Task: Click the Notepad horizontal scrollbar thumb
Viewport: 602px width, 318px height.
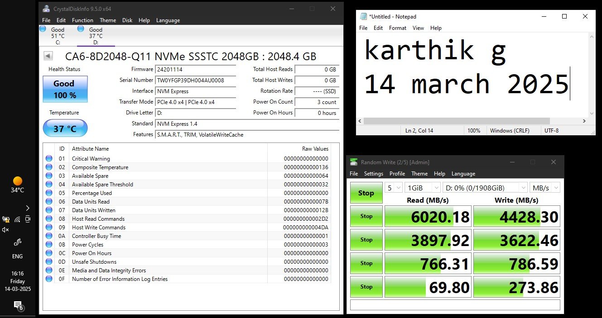Action: [x=457, y=121]
